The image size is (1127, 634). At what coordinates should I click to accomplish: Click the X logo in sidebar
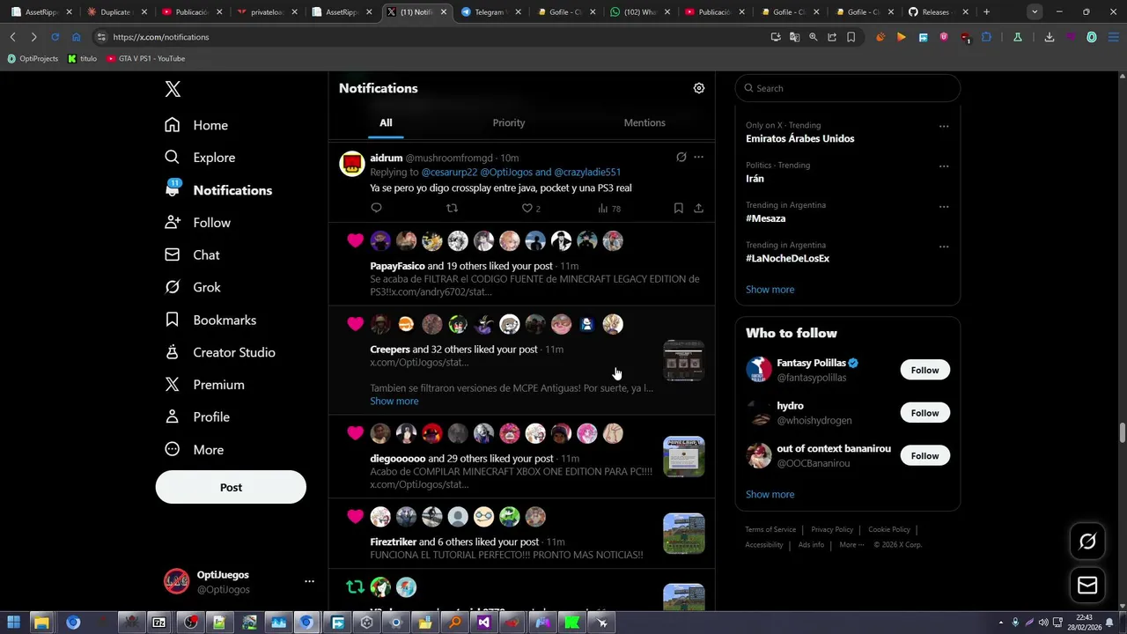tap(173, 89)
